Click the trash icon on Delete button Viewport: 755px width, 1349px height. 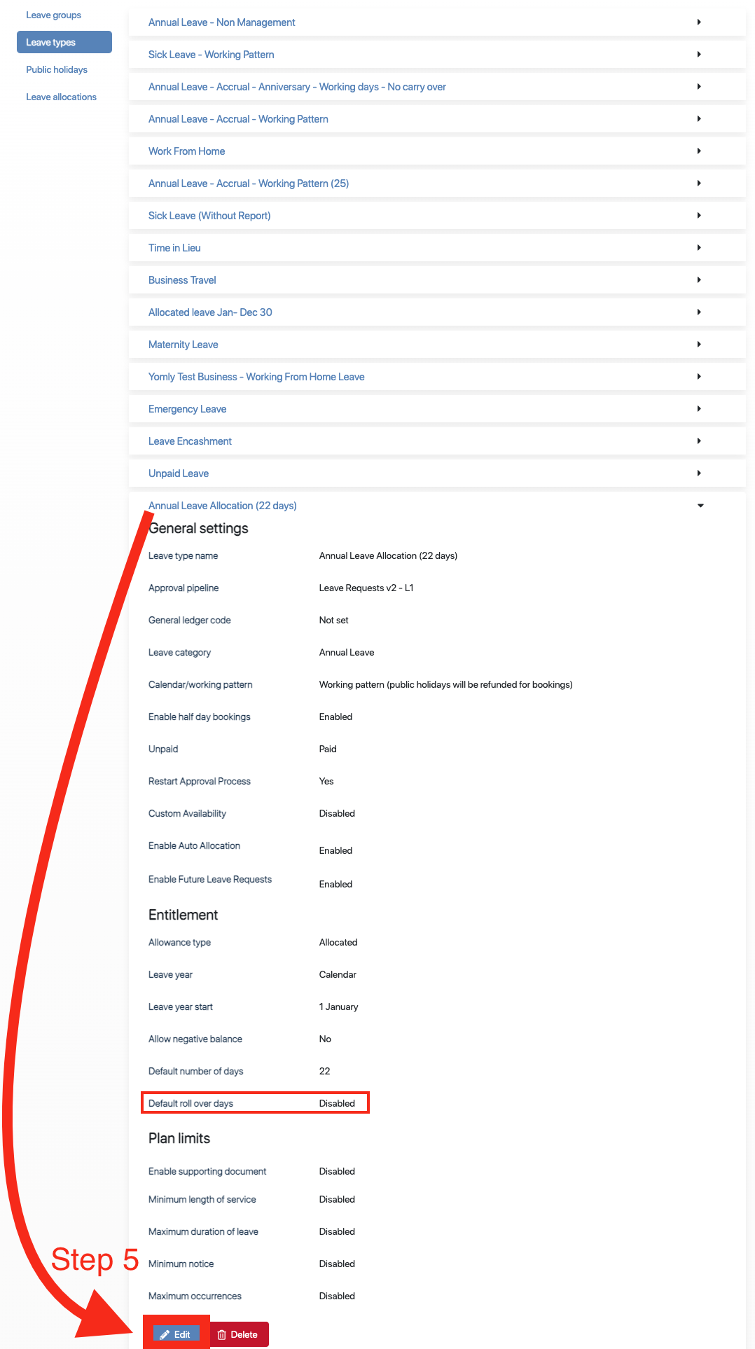click(222, 1334)
